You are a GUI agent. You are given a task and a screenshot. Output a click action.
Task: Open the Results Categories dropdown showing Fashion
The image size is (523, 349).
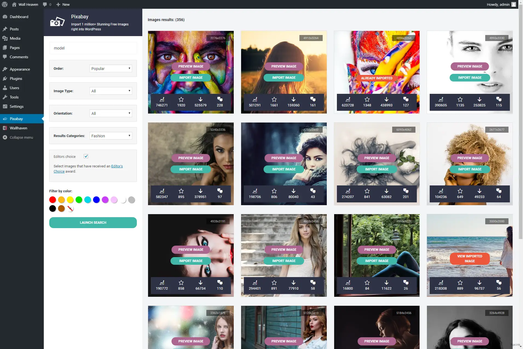111,136
